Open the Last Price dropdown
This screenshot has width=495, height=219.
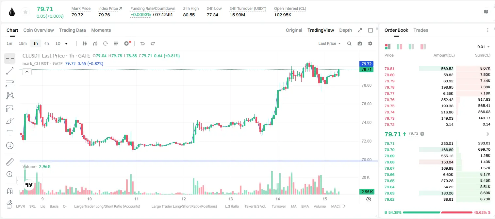coord(329,43)
